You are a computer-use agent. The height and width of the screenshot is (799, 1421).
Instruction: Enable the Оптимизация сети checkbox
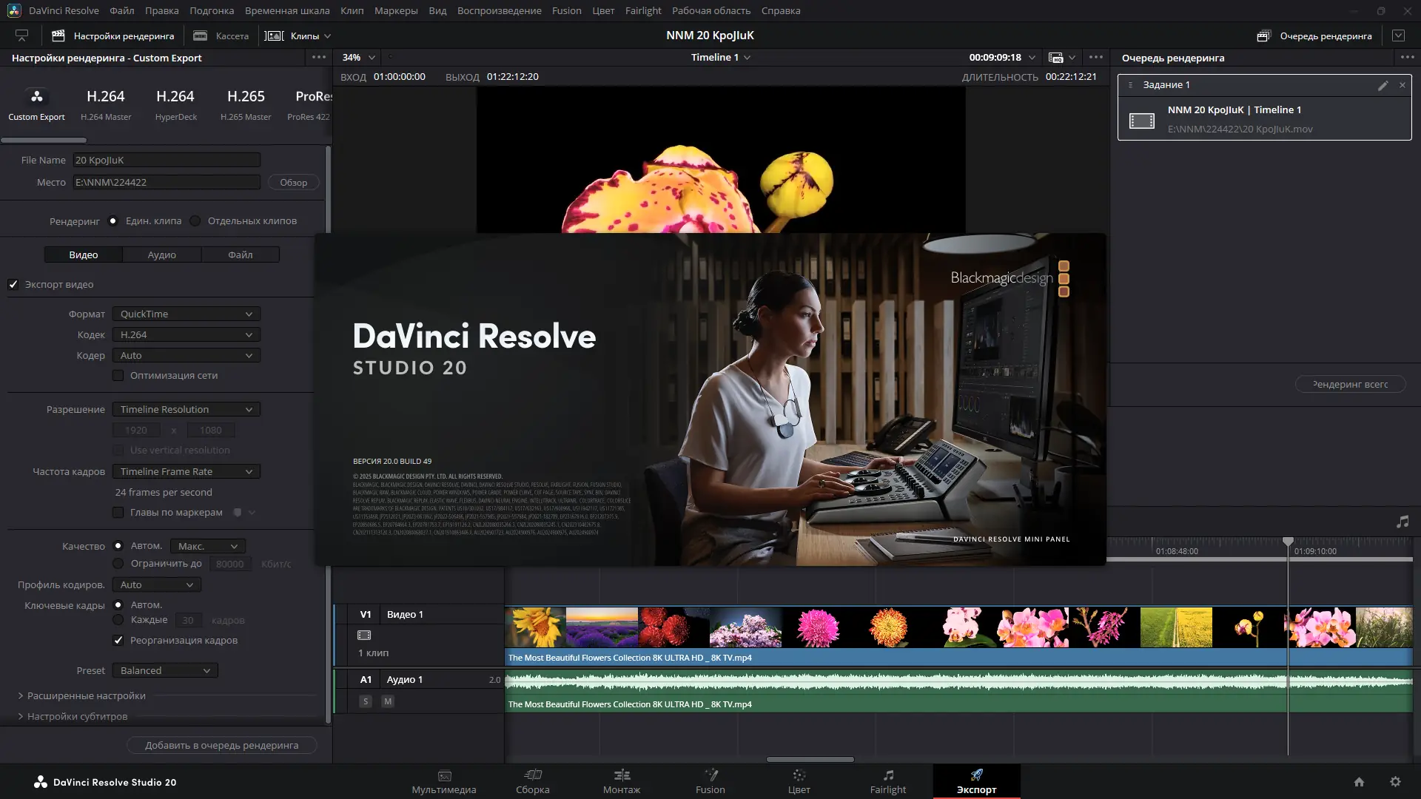[x=118, y=376]
